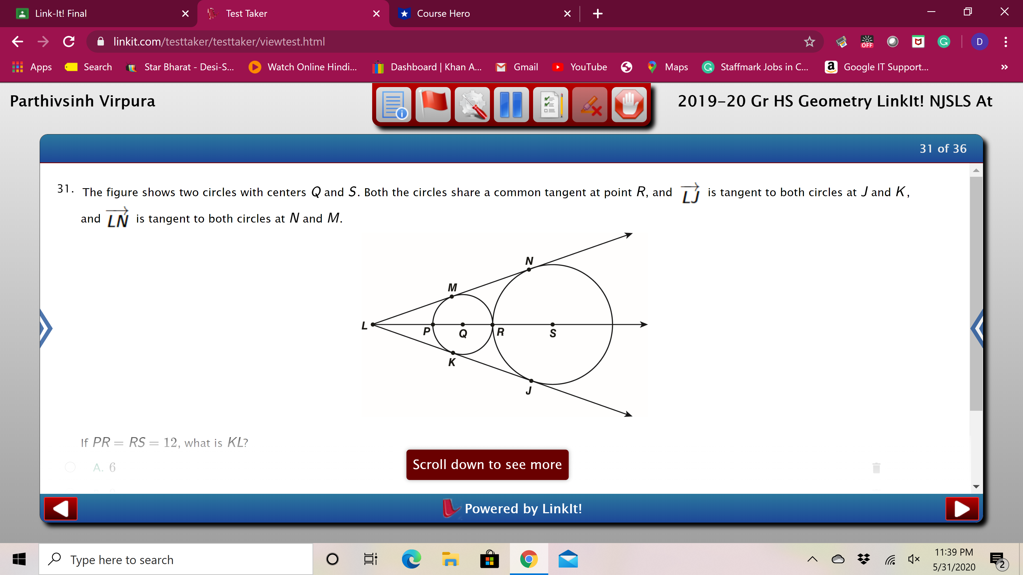Viewport: 1023px width, 575px height.
Task: Bookmark page with star icon
Action: point(809,42)
